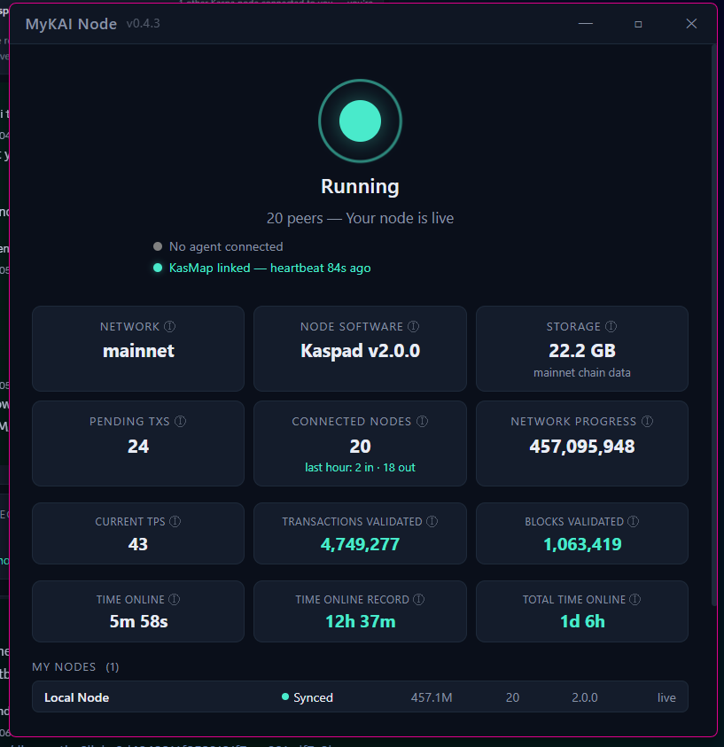This screenshot has height=747, width=724.
Task: Click the '1d 6h' total time value
Action: 582,621
